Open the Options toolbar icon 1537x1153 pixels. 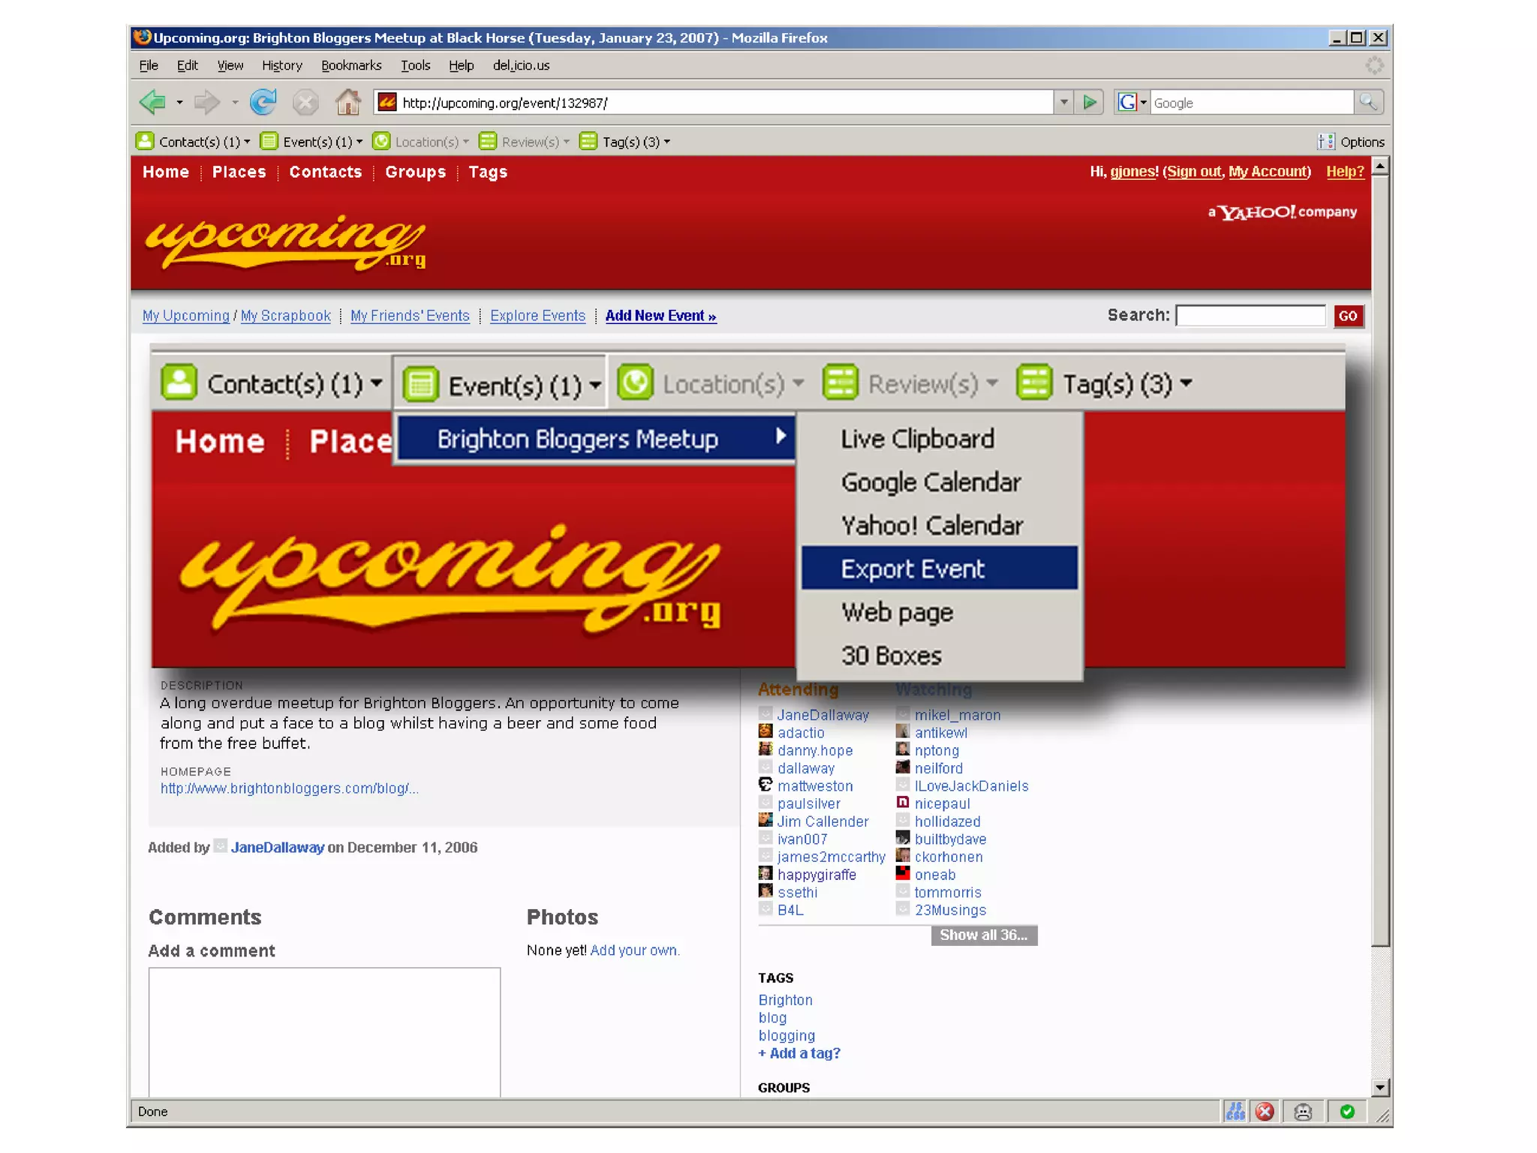[x=1326, y=141]
